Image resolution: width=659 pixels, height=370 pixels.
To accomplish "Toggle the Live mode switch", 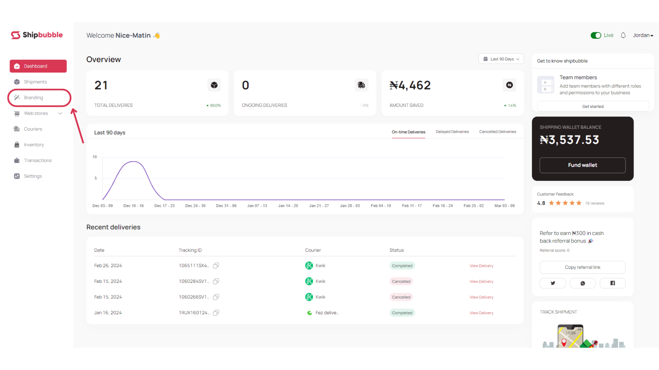I will (596, 35).
